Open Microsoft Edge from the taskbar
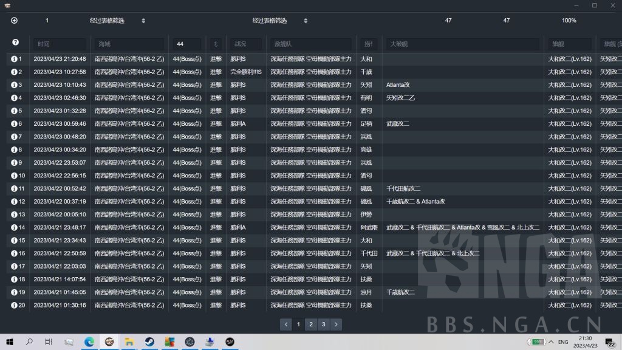 (89, 342)
